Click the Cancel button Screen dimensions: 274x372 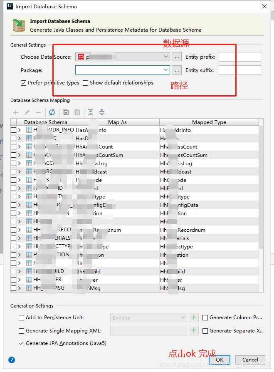250,360
